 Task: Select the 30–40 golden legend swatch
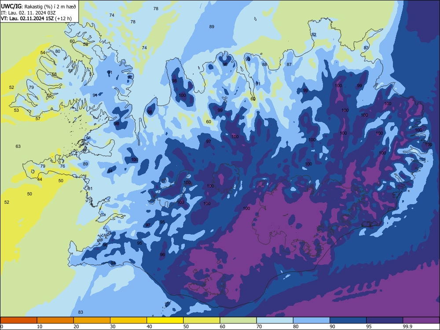click(x=128, y=320)
